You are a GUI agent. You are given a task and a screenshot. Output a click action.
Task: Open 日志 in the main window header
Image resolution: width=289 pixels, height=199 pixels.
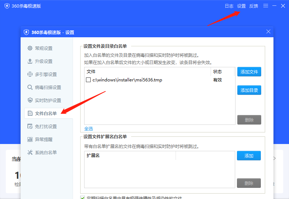click(229, 6)
